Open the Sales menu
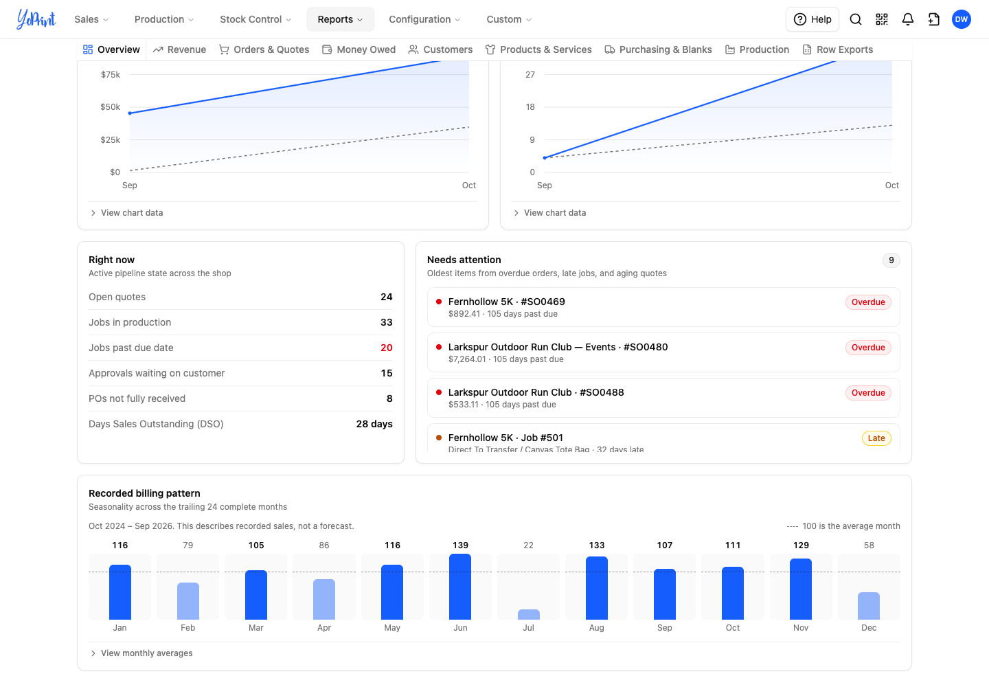 tap(91, 19)
